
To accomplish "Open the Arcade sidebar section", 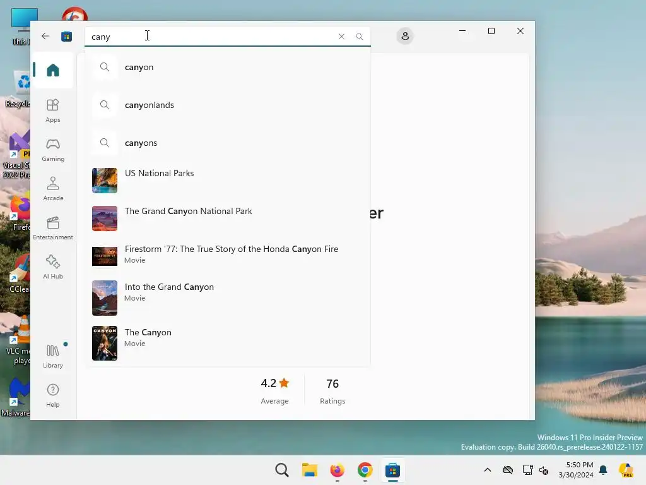I will pyautogui.click(x=53, y=189).
